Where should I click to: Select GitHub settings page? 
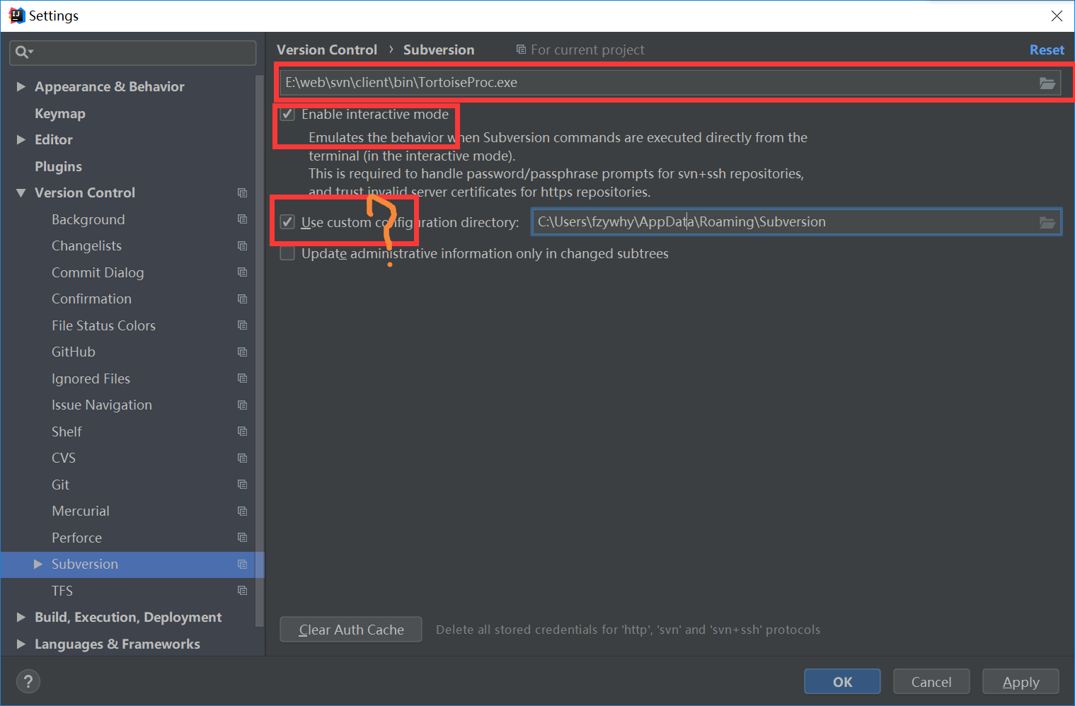(74, 352)
